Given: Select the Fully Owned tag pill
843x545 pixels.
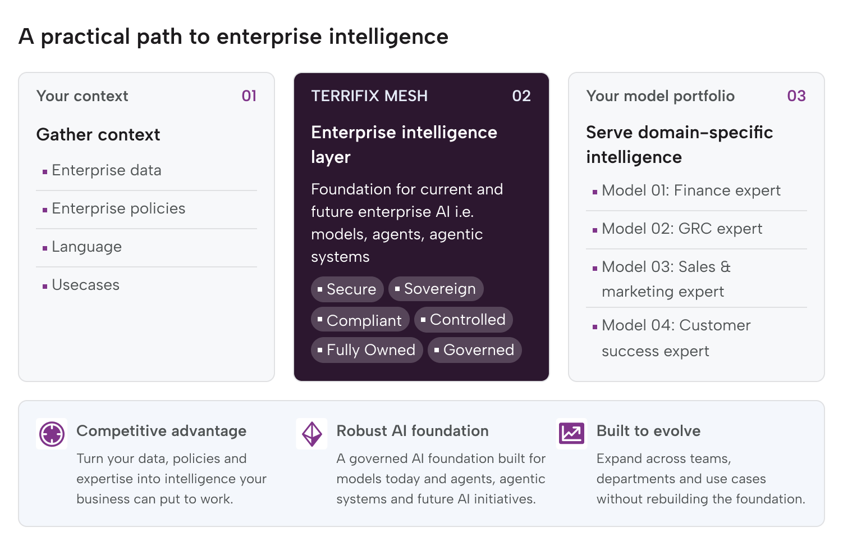Looking at the screenshot, I should point(367,350).
